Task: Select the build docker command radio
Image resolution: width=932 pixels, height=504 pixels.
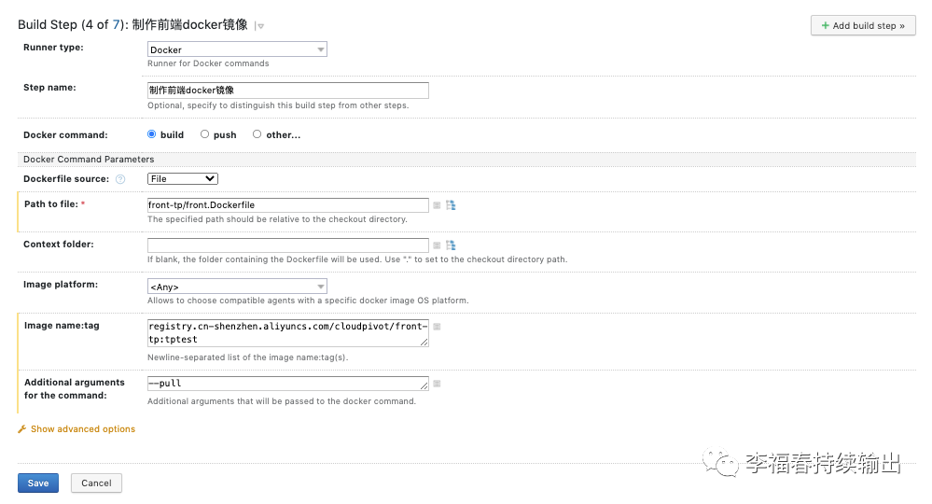Action: click(x=151, y=134)
